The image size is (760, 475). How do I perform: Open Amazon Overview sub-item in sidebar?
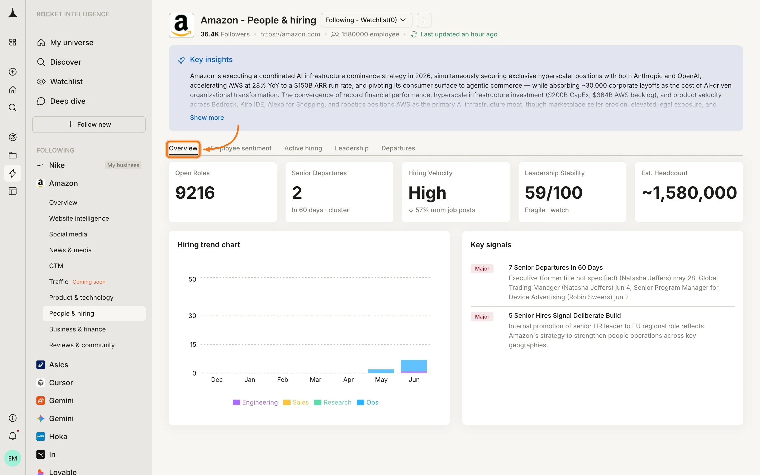pos(63,203)
